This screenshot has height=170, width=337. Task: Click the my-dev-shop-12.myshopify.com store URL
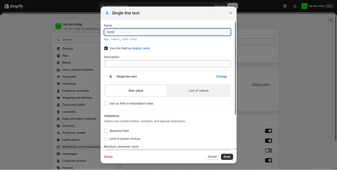[x=82, y=29]
